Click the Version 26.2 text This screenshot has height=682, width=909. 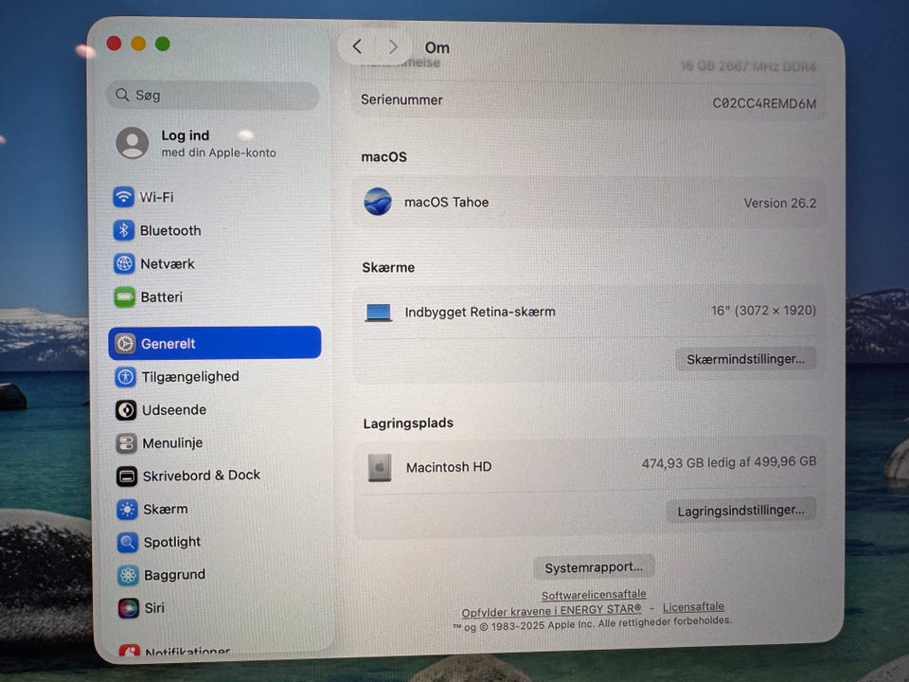click(x=779, y=203)
